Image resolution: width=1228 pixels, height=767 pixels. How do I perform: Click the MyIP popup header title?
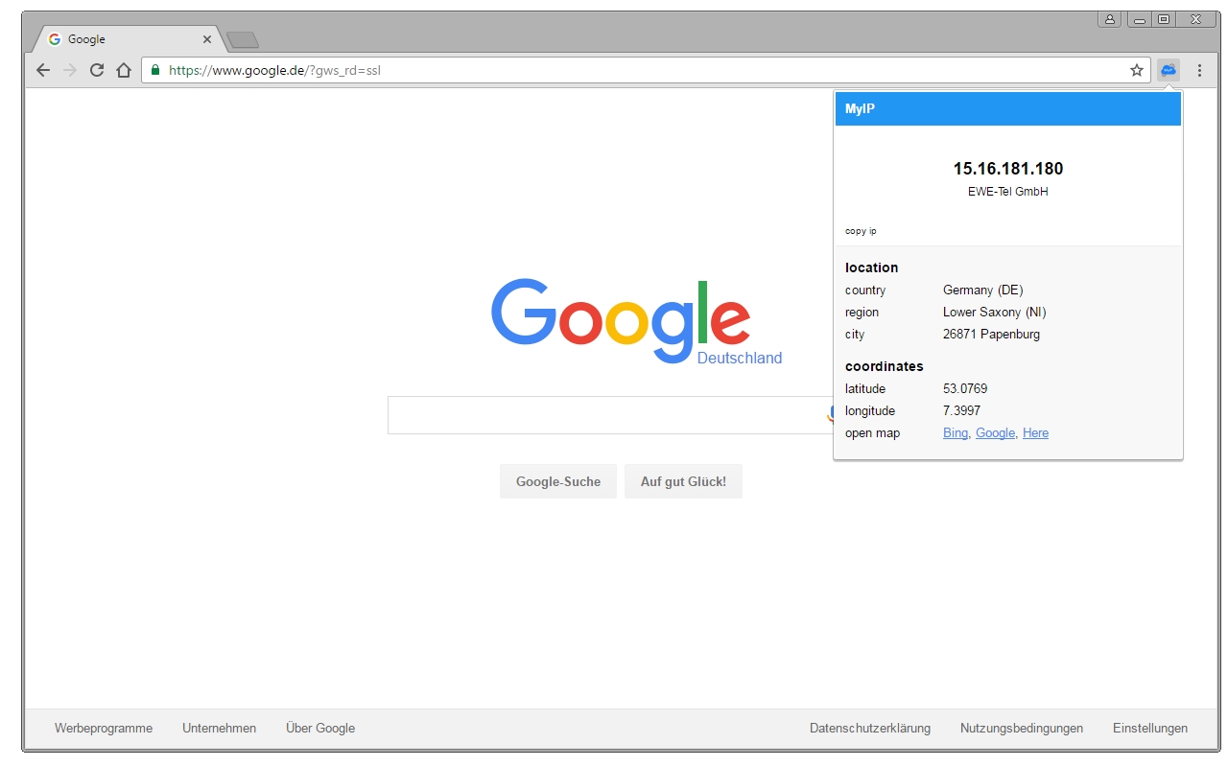tap(860, 108)
